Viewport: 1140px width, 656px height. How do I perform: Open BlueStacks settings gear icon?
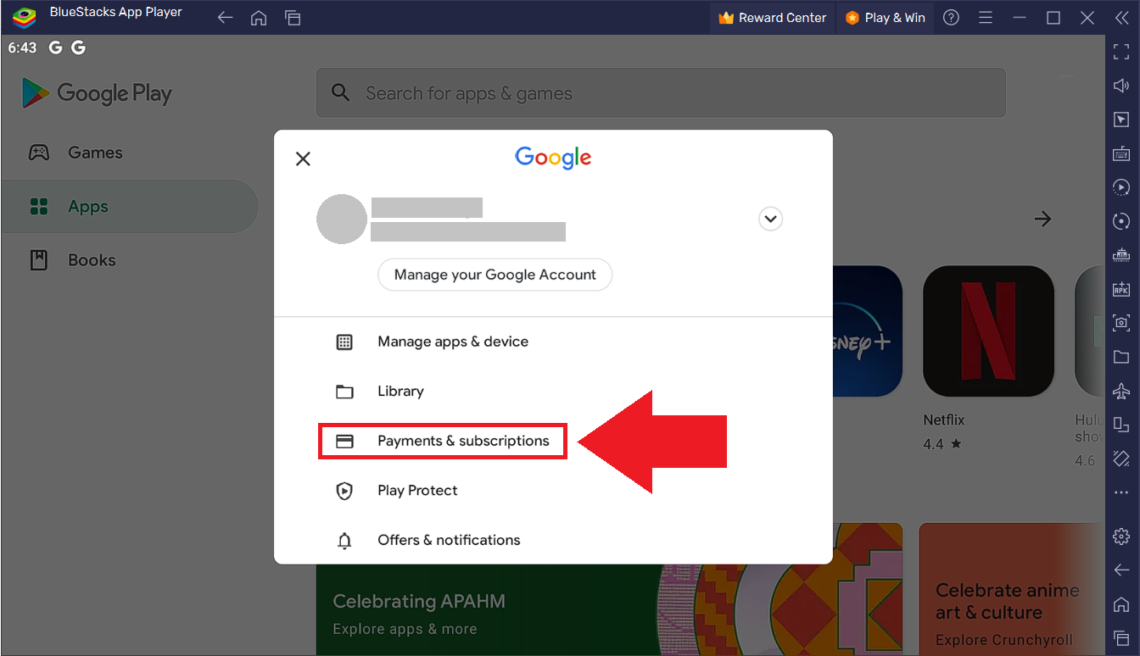coord(1121,536)
